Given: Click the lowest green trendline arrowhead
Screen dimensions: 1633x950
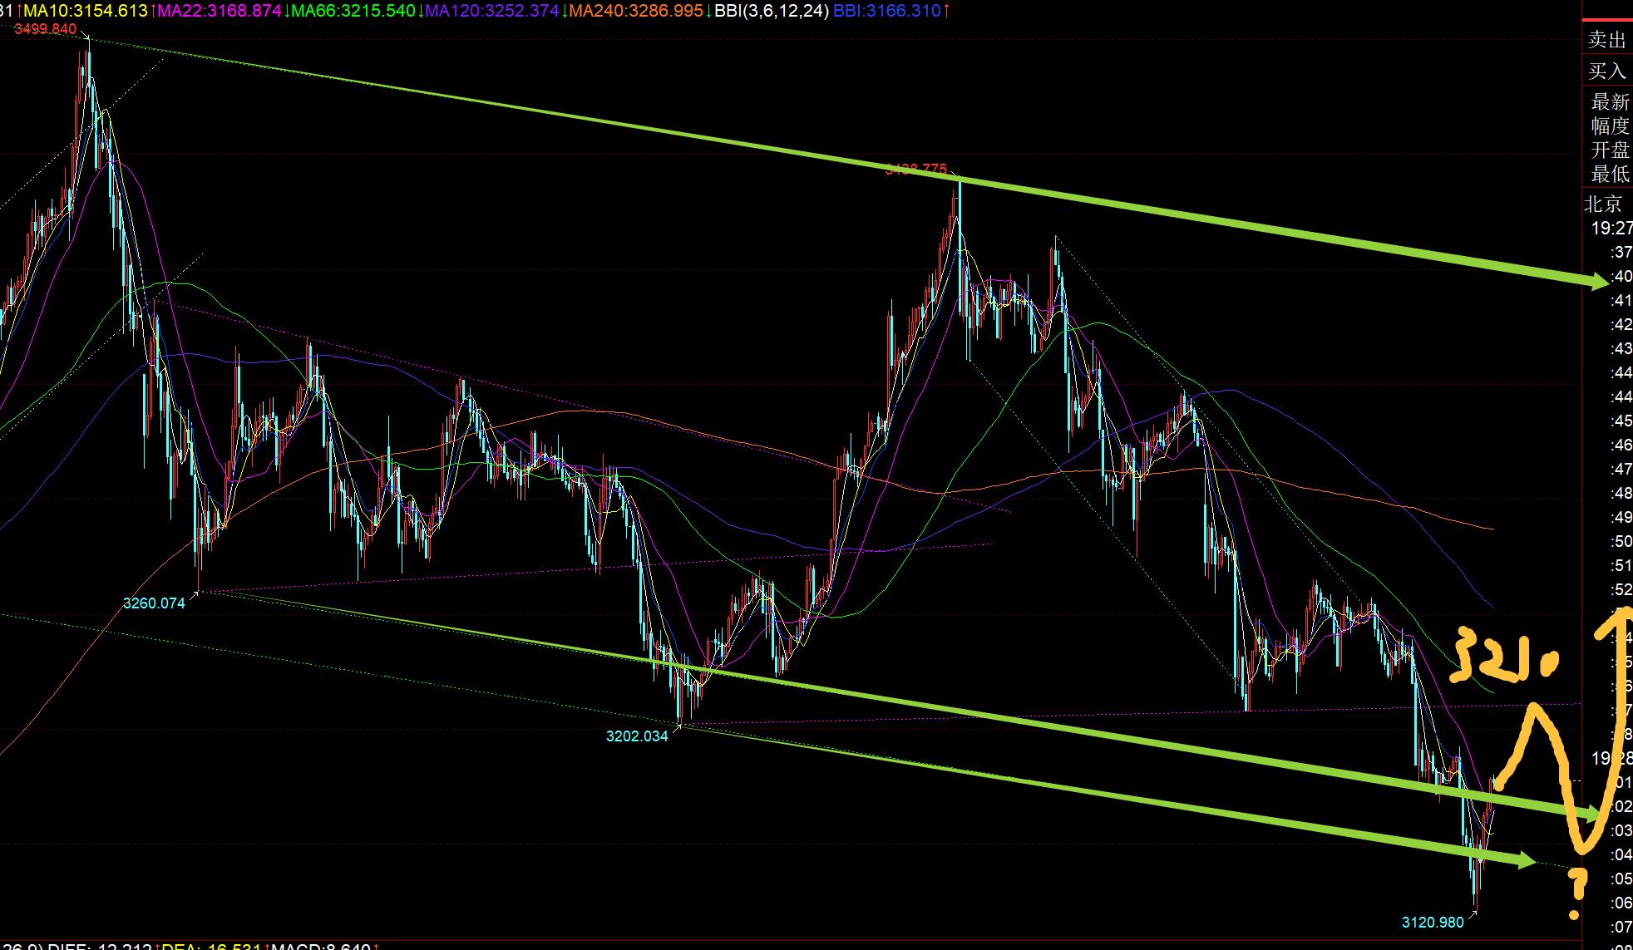Looking at the screenshot, I should [1523, 861].
